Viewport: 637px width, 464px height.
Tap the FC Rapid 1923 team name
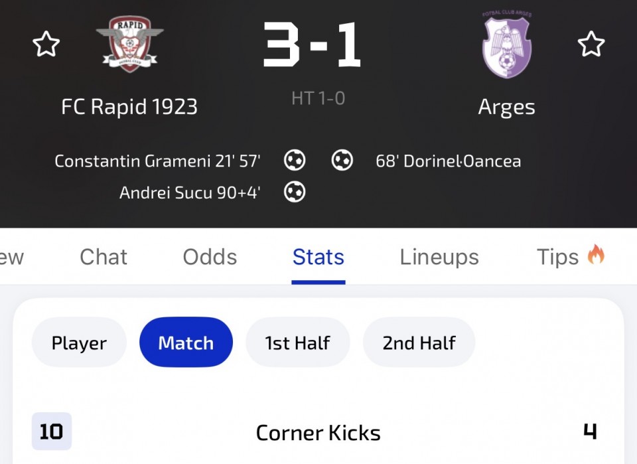pos(129,107)
